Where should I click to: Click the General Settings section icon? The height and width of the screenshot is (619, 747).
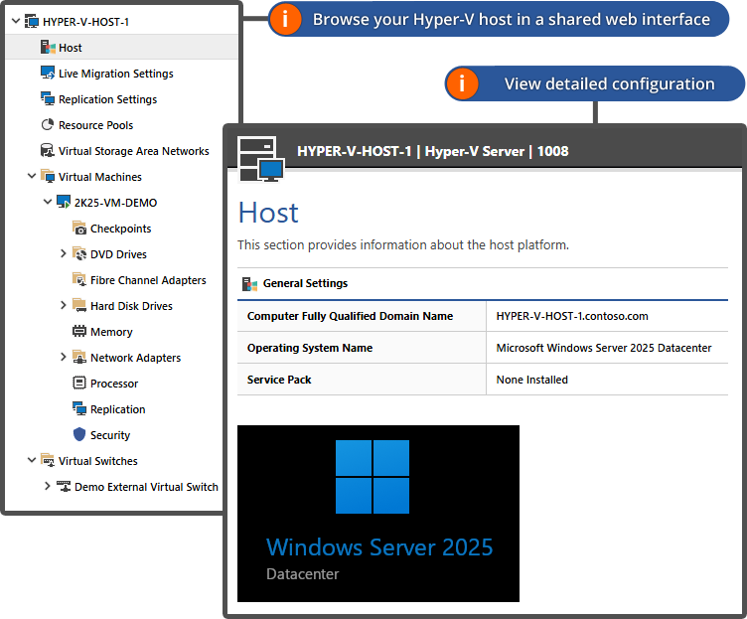tap(249, 284)
